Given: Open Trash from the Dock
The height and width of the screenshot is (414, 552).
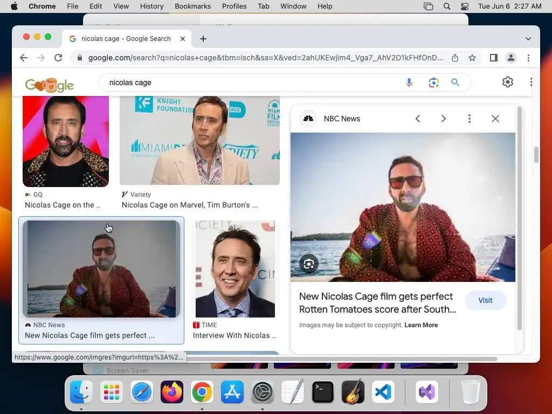Looking at the screenshot, I should pyautogui.click(x=470, y=392).
